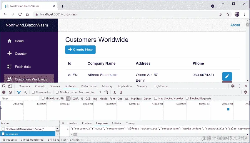Open the DevTools customize three-dot menu
This screenshot has width=250, height=143.
239,86
